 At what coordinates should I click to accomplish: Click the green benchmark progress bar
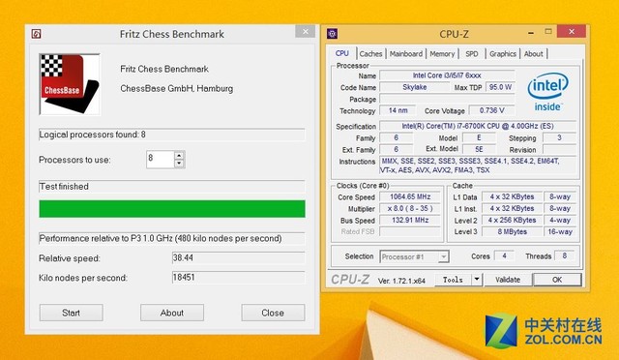coord(172,209)
